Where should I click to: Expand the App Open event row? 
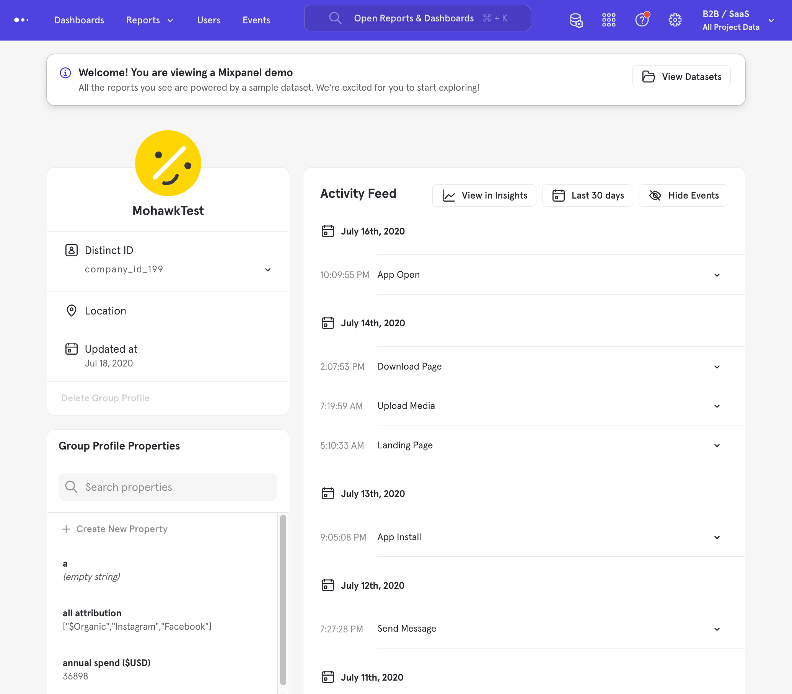[x=717, y=275]
